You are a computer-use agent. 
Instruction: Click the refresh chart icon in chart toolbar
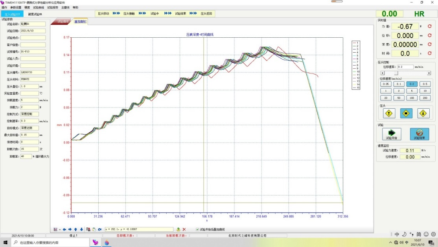click(x=100, y=229)
